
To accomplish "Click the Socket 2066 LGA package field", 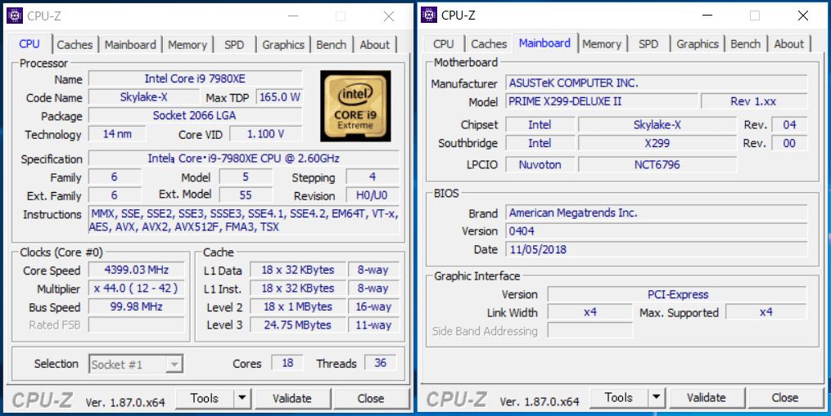I will tap(195, 115).
